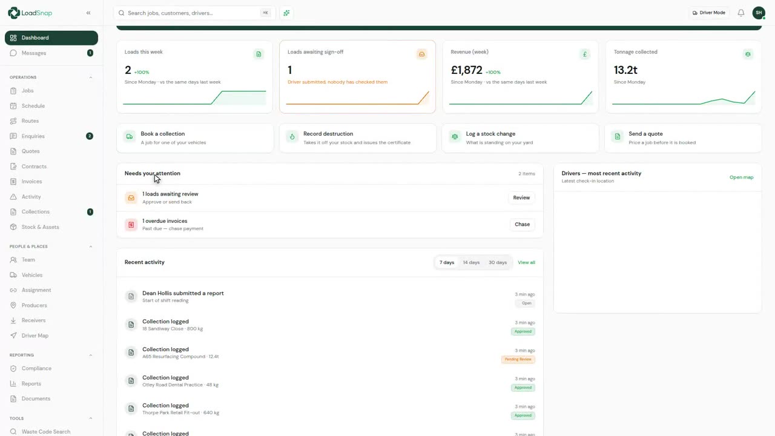The width and height of the screenshot is (775, 436).
Task: Collapse the Reporting sidebar section
Action: (91, 355)
